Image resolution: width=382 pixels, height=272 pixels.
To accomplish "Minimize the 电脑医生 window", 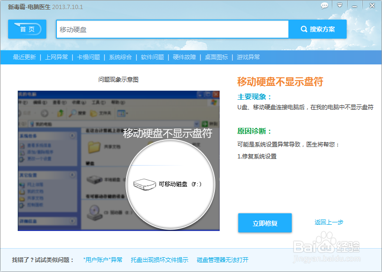I will pyautogui.click(x=354, y=6).
